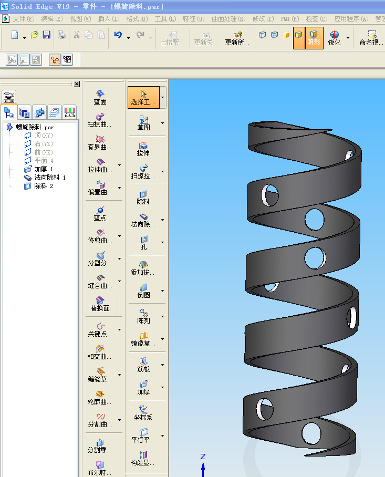Select the 坐标系 coordinate system tool
This screenshot has width=385, height=477.
point(143,413)
